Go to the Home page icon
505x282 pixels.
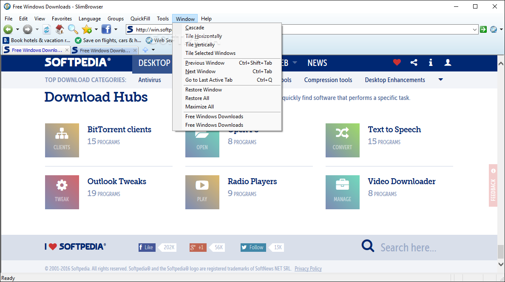tap(60, 29)
